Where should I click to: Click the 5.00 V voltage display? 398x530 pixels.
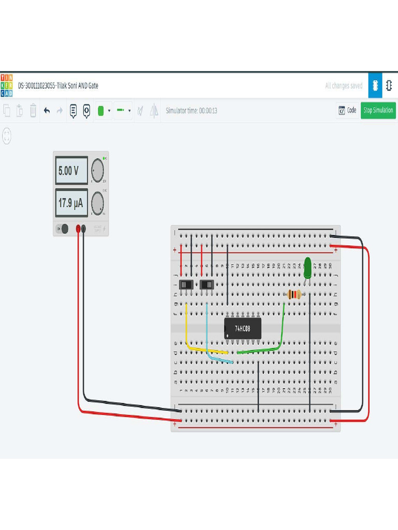[x=72, y=170]
